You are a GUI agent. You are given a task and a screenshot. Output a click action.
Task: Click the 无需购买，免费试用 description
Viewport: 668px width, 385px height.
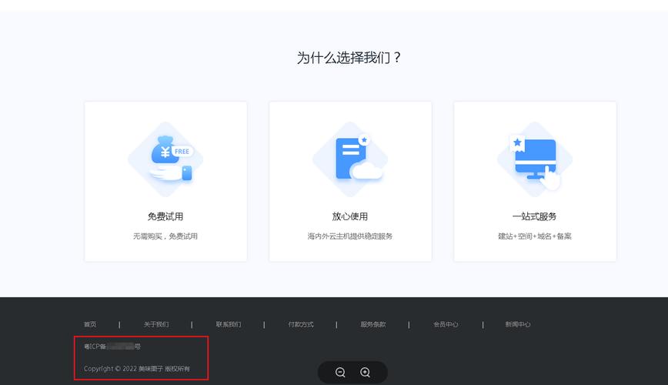coord(165,236)
